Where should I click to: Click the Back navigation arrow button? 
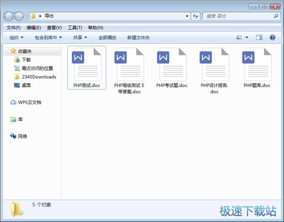[9, 16]
